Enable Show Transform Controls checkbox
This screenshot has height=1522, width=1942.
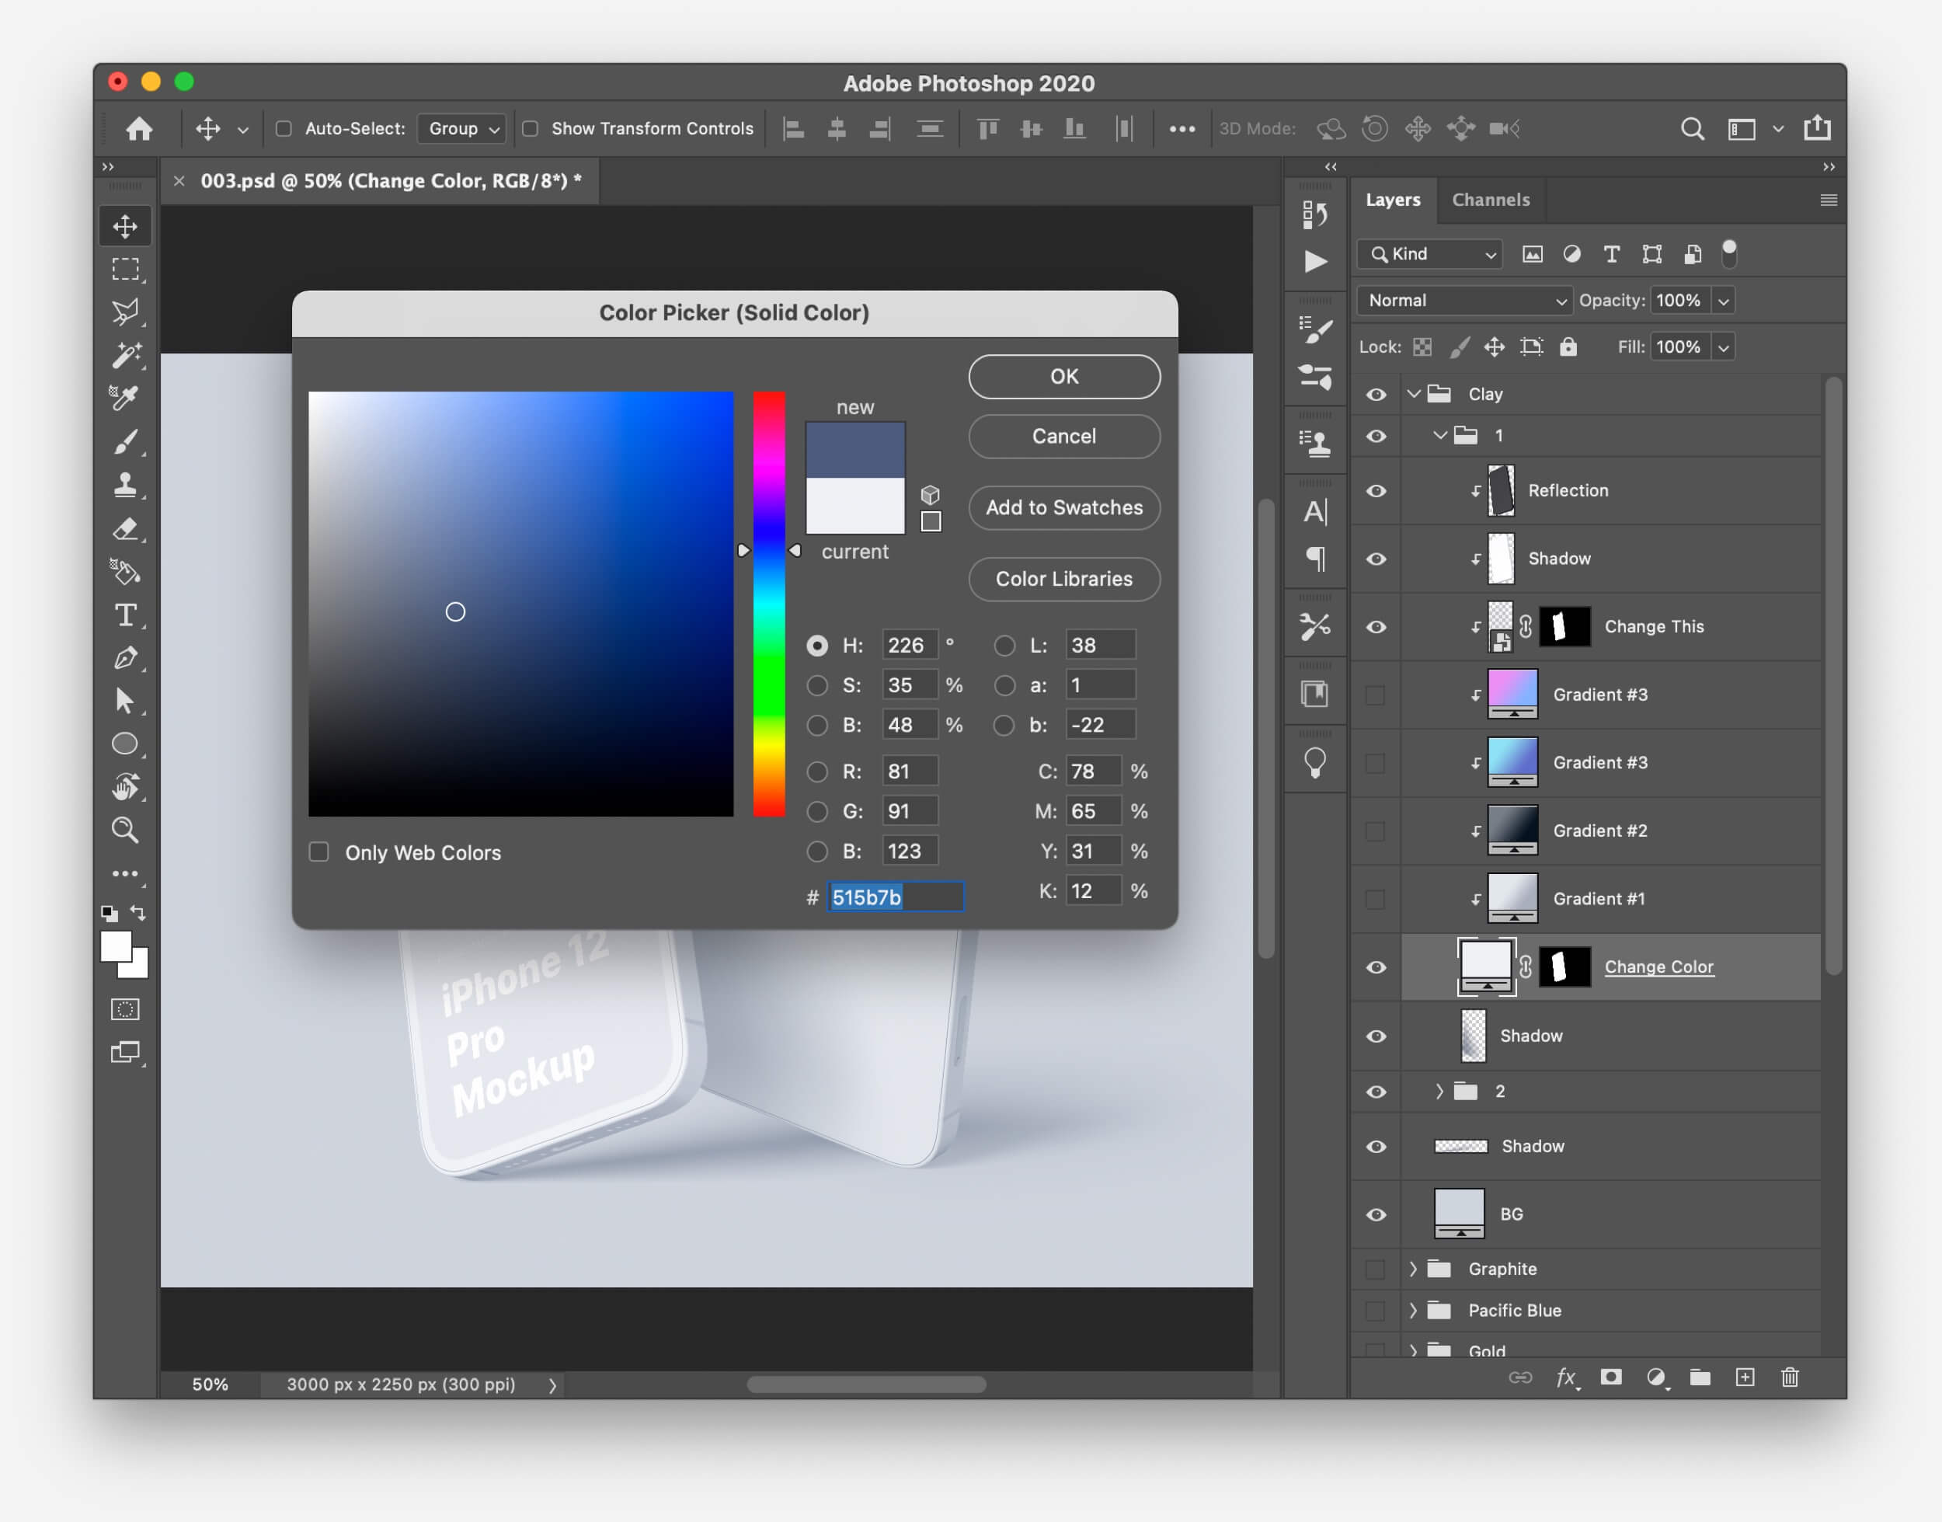click(x=530, y=129)
